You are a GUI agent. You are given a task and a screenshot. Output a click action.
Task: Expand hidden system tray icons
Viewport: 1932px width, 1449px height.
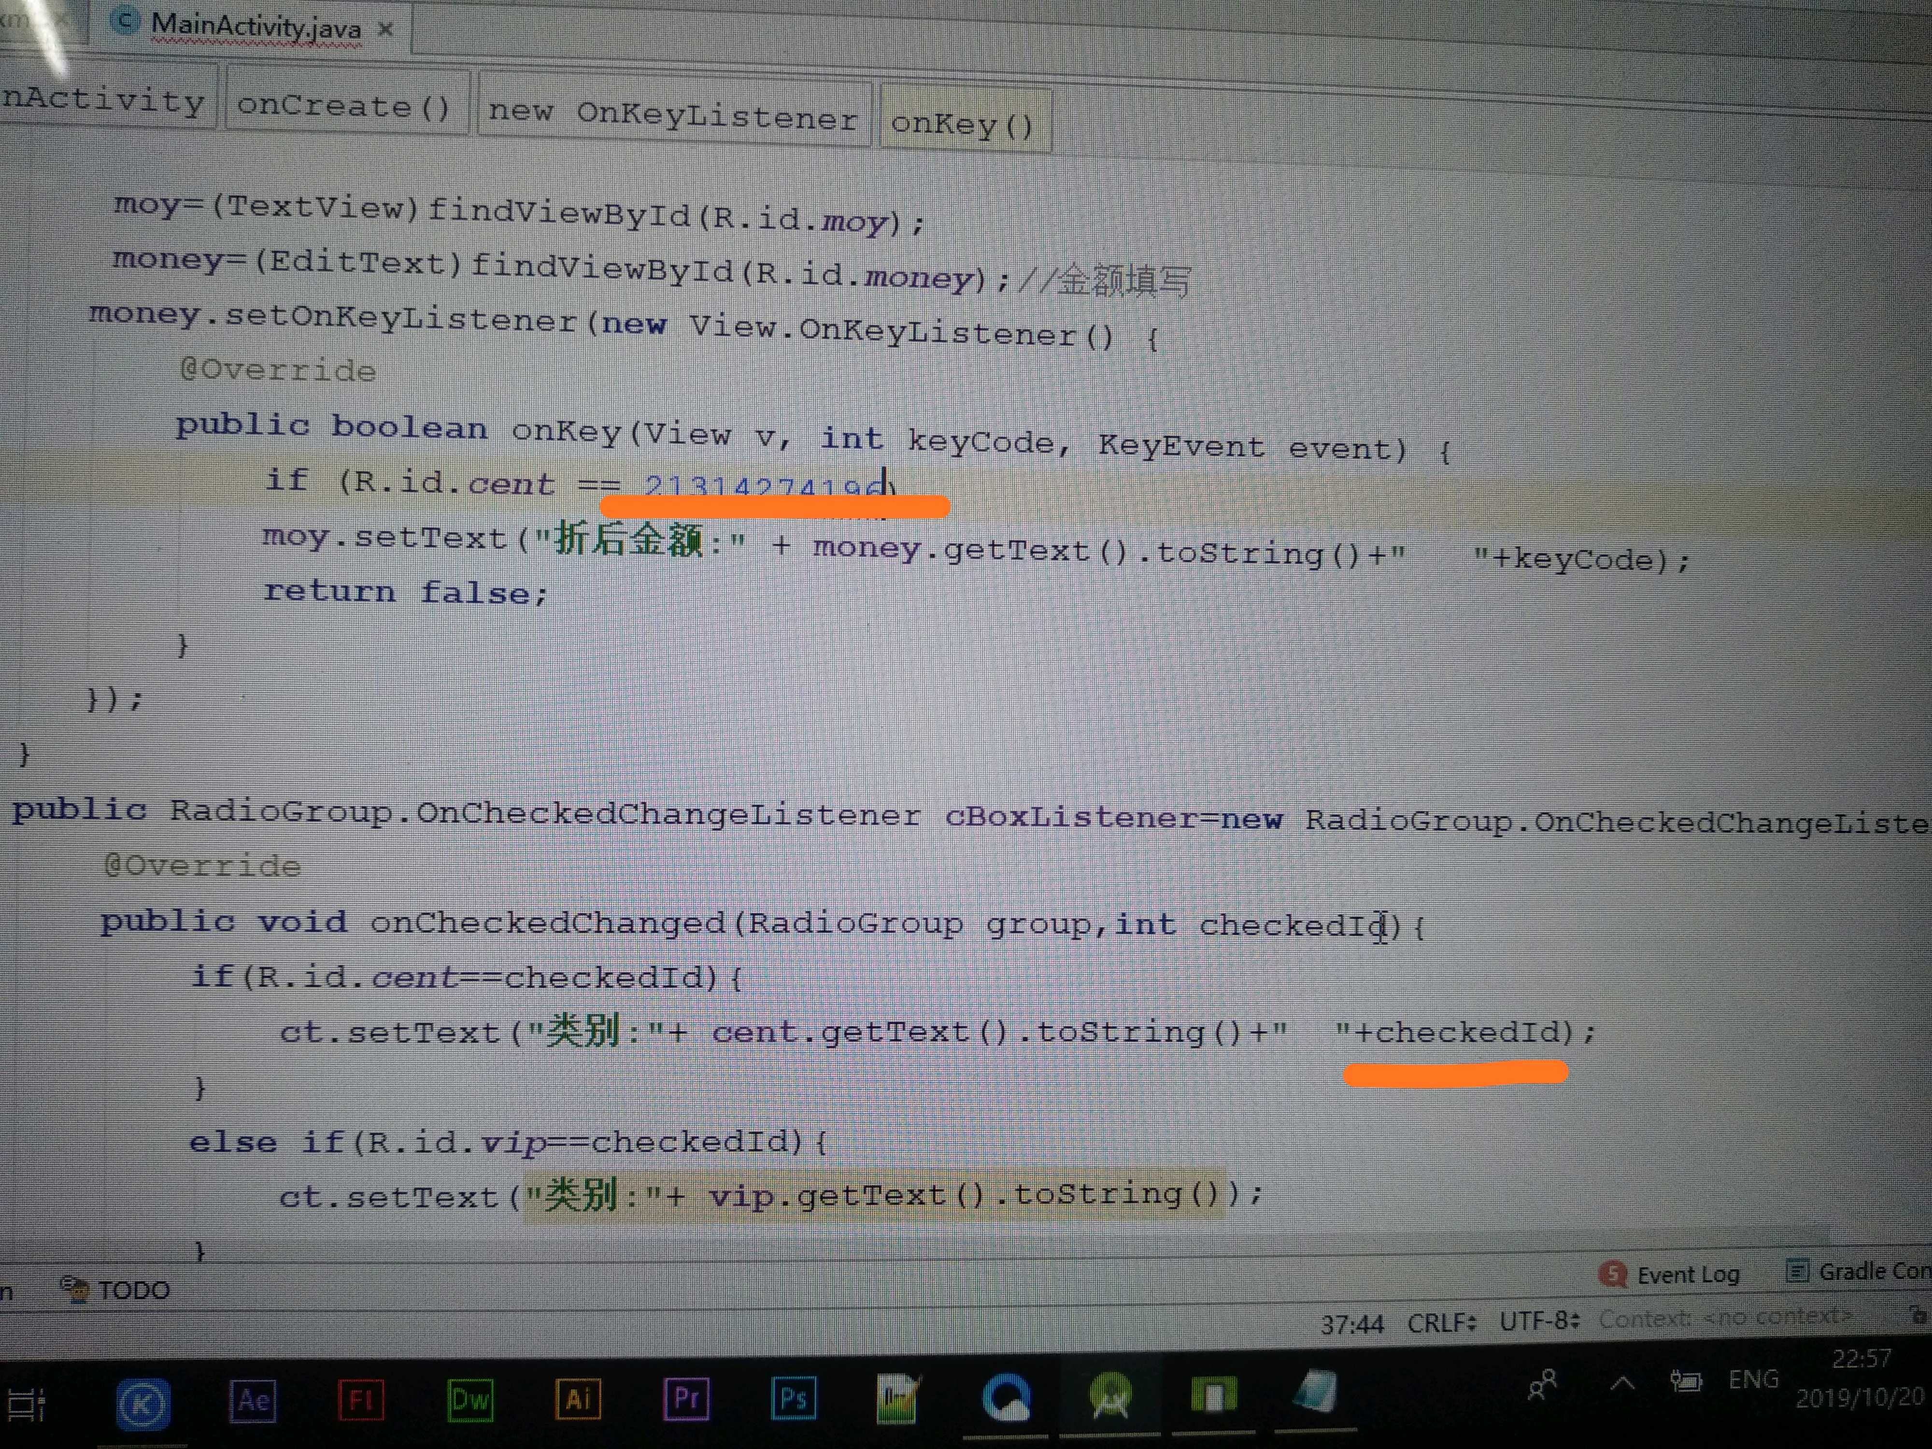click(x=1623, y=1383)
